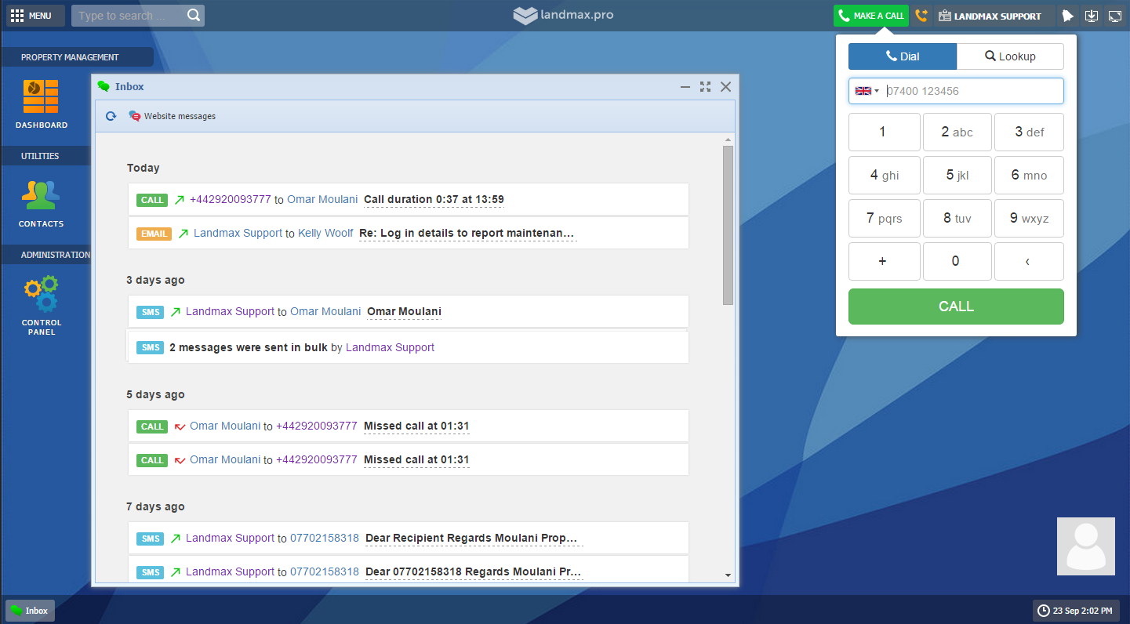
Task: Click the Website messages button
Action: coord(172,116)
